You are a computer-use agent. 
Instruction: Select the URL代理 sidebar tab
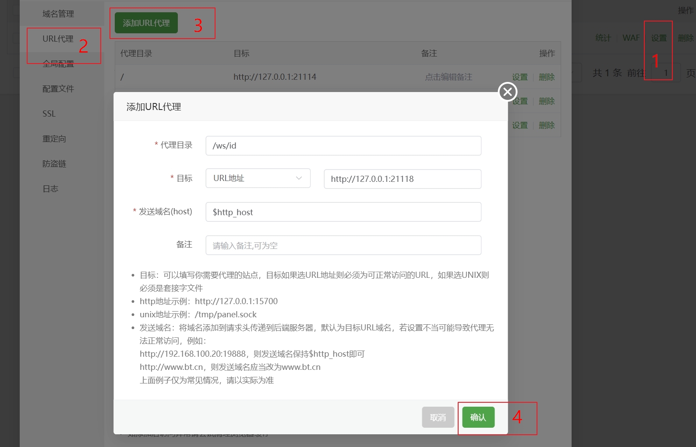(x=58, y=39)
